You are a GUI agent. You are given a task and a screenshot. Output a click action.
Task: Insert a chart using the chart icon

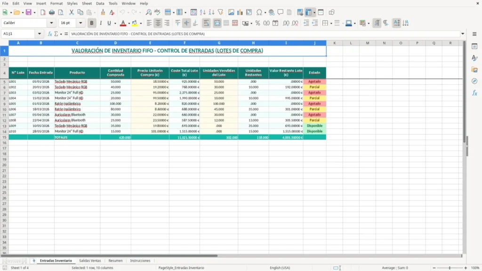coord(240,12)
